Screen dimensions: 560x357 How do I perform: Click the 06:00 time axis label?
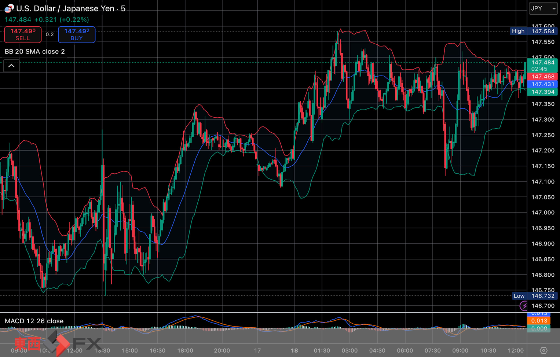tap(405, 351)
